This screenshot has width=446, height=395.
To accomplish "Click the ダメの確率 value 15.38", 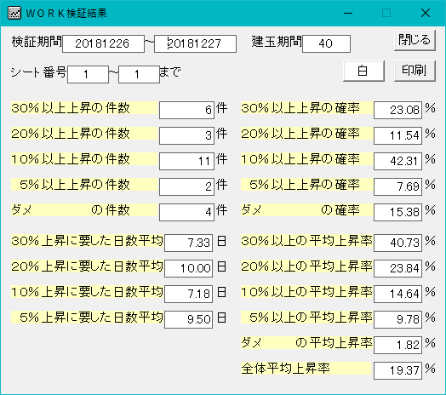I will pyautogui.click(x=397, y=212).
